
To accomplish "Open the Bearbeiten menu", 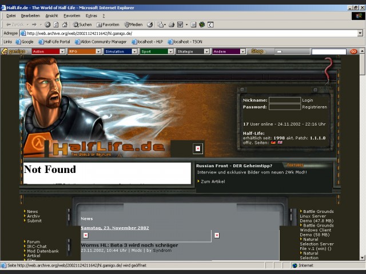I will 30,15.
